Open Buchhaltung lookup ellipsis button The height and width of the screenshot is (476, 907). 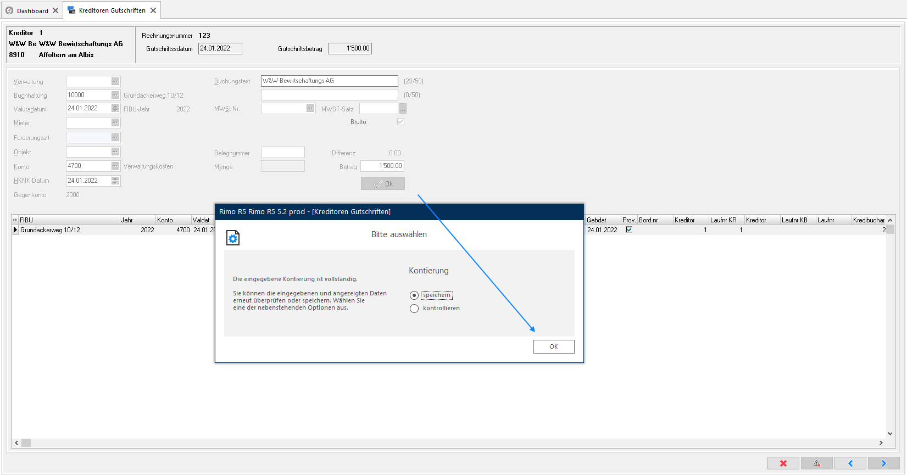(115, 95)
